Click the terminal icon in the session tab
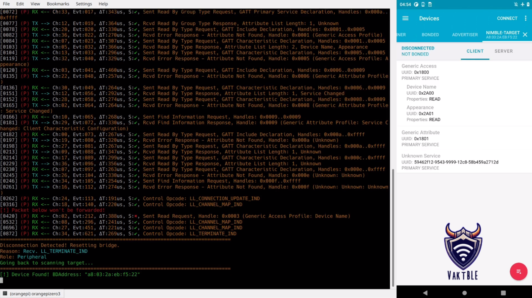 (5, 293)
